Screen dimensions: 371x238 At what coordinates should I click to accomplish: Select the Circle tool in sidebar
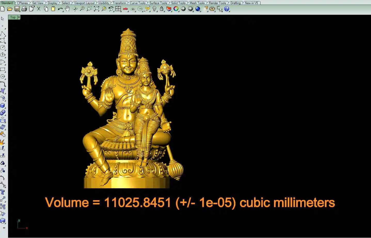(x=3, y=48)
